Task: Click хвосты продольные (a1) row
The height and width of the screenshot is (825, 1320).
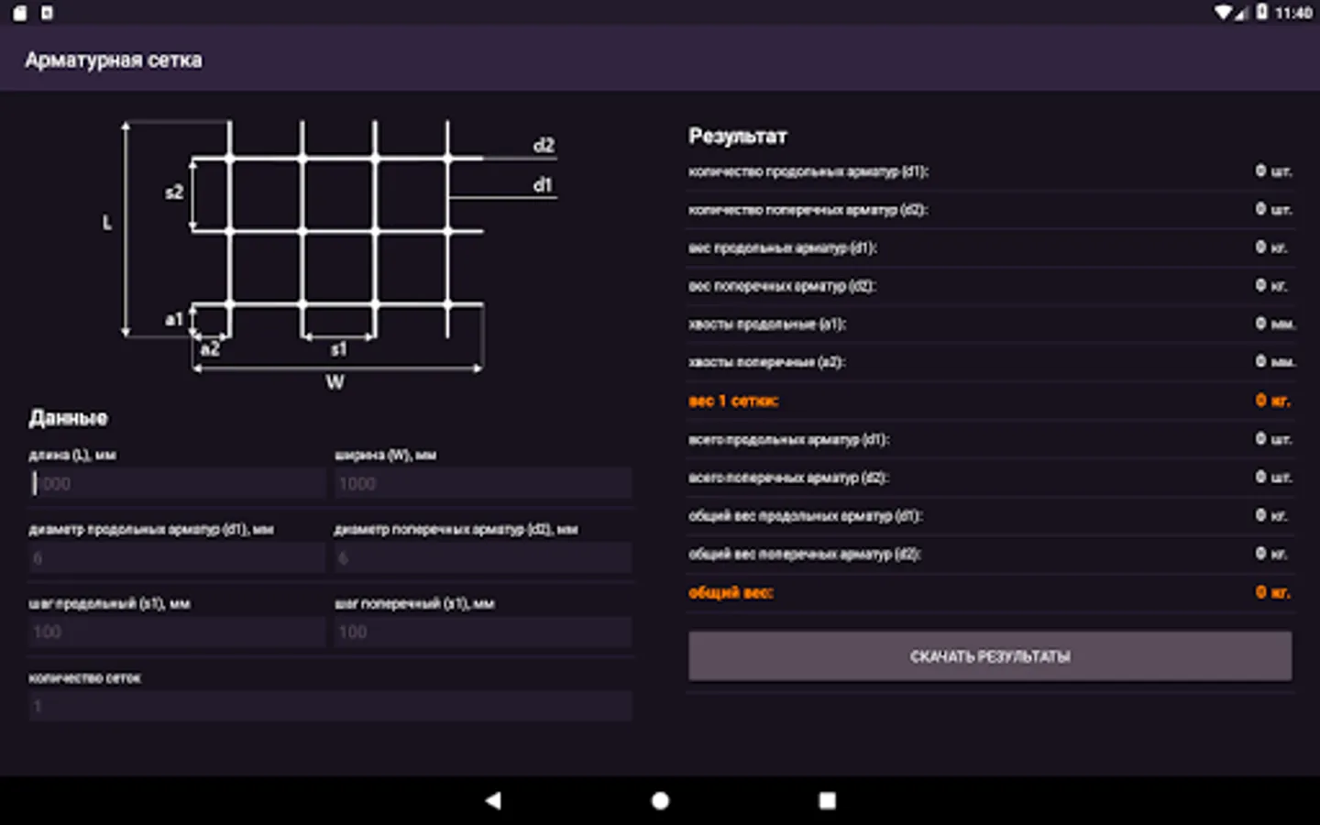Action: pyautogui.click(x=990, y=324)
